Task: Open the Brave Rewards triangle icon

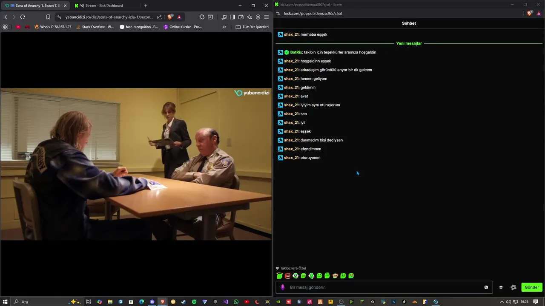Action: click(179, 17)
